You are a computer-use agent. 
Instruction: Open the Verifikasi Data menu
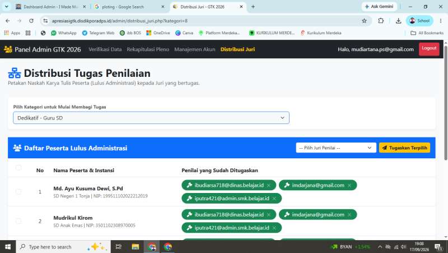[105, 49]
